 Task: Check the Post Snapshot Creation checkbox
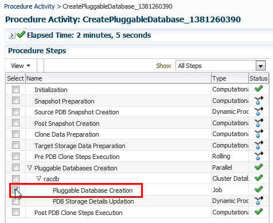click(15, 123)
